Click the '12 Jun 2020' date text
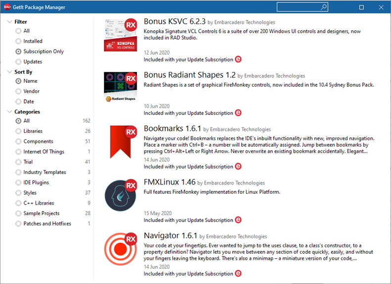This screenshot has height=284, width=391. pyautogui.click(x=156, y=53)
